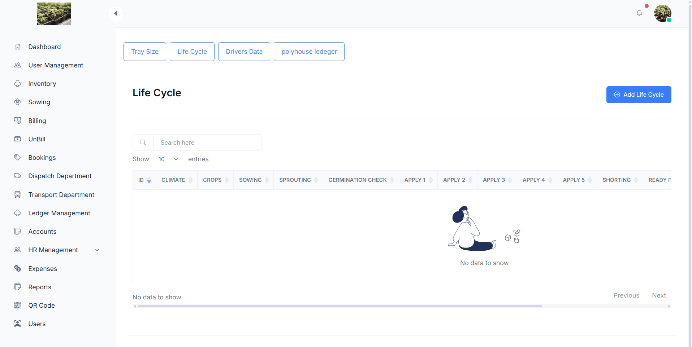Select the polyhouse ledeger tab
This screenshot has width=692, height=347.
(309, 52)
